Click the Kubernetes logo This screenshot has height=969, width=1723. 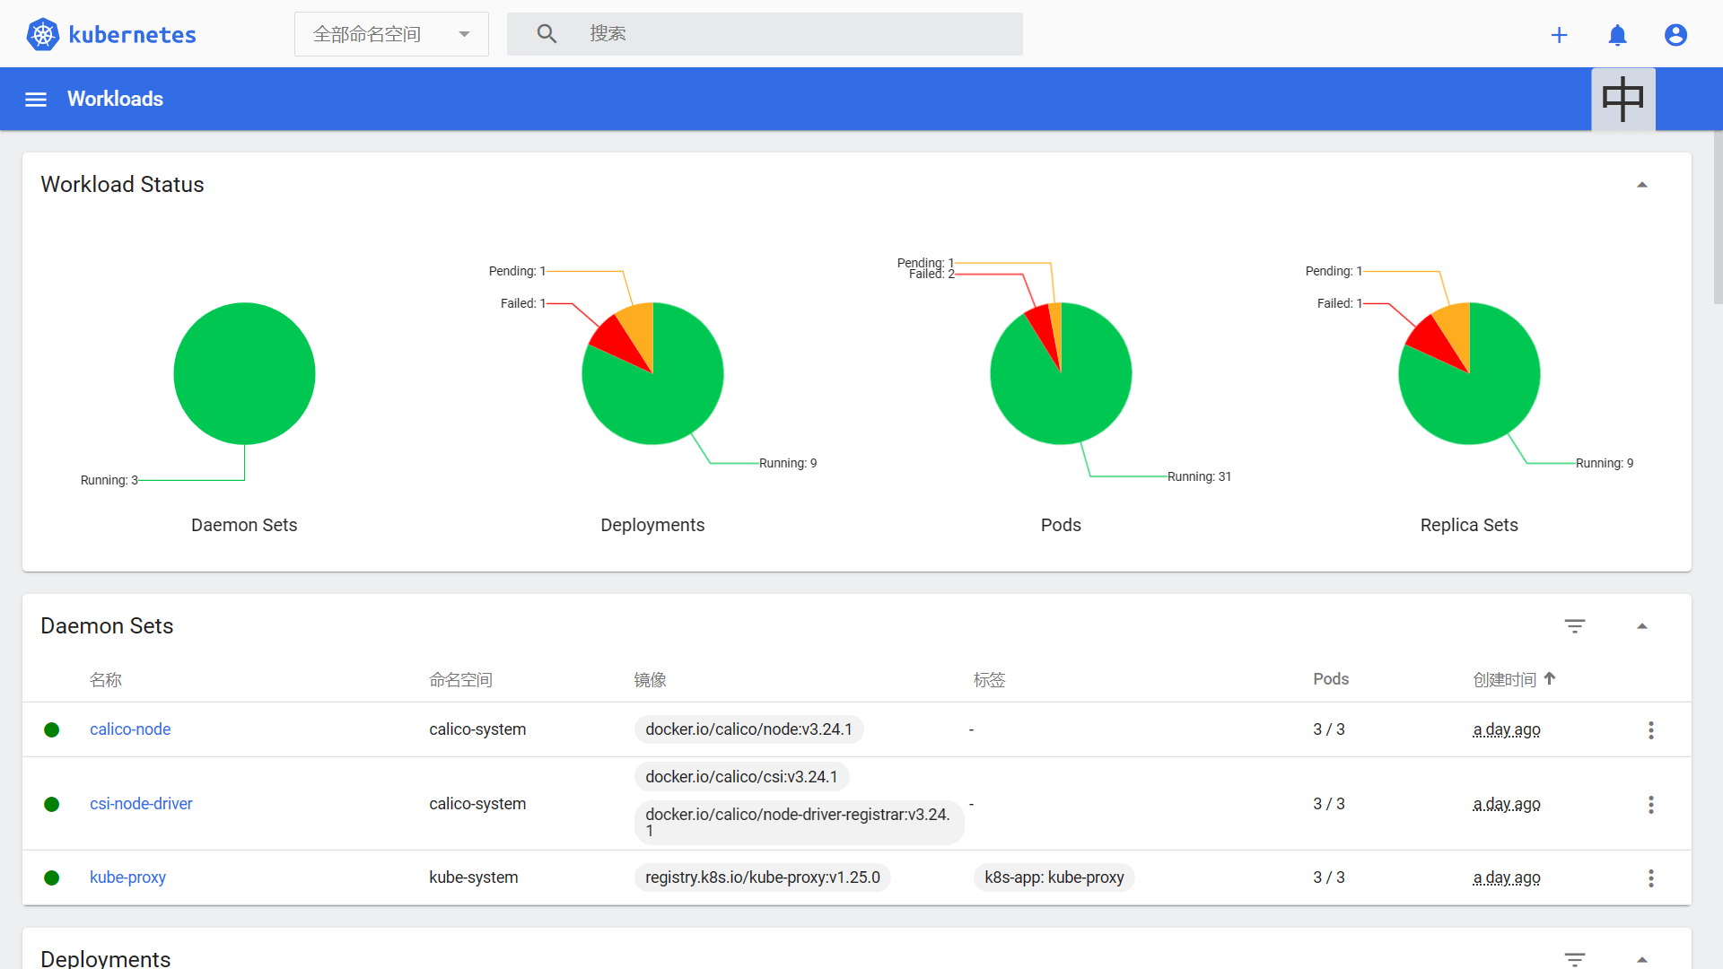click(42, 34)
